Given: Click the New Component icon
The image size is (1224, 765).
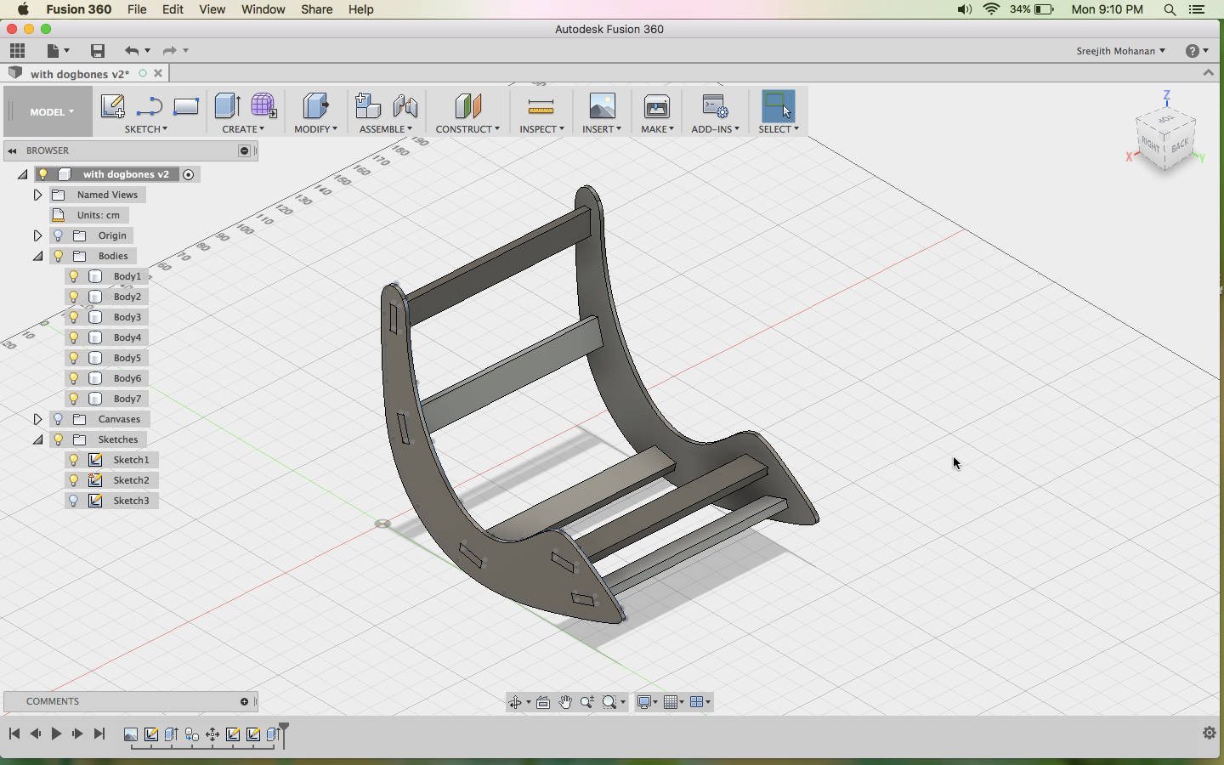Looking at the screenshot, I should (367, 106).
